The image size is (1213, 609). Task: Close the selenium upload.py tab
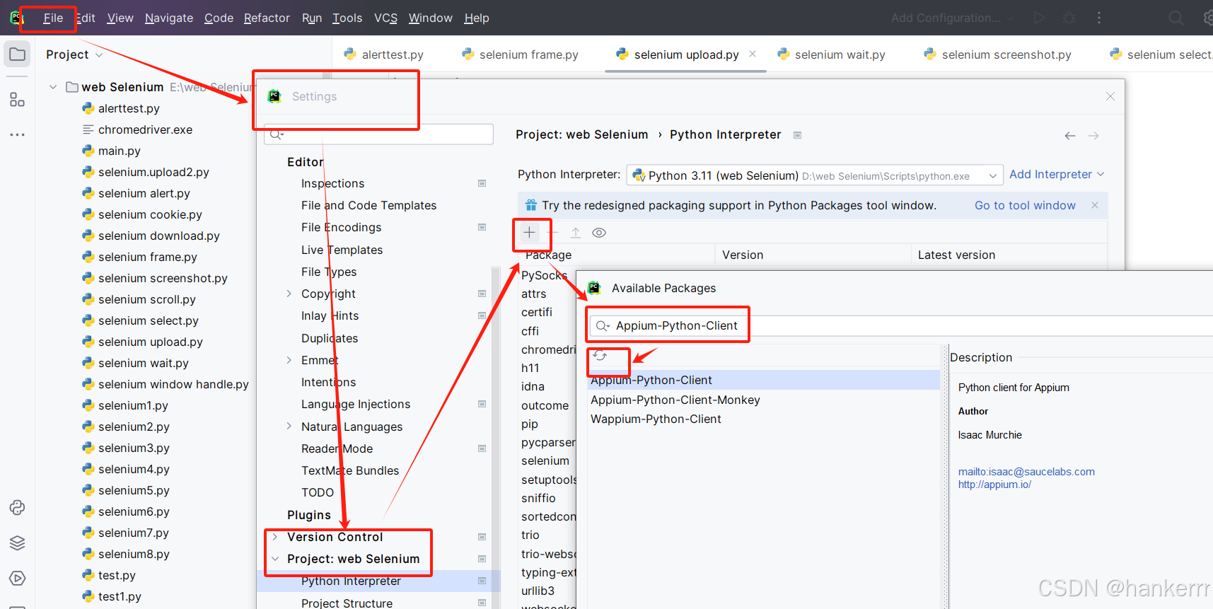click(x=753, y=54)
